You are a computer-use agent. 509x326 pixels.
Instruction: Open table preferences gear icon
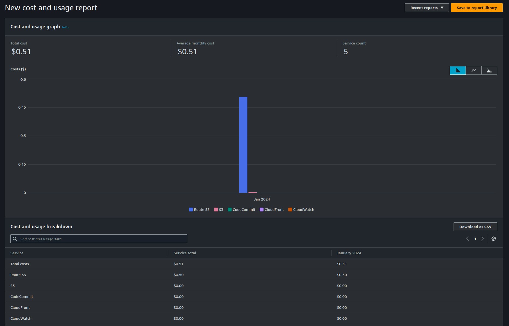[x=494, y=239]
